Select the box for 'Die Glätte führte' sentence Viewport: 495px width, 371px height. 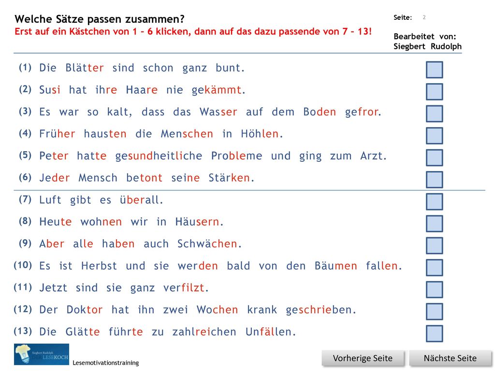click(x=435, y=333)
